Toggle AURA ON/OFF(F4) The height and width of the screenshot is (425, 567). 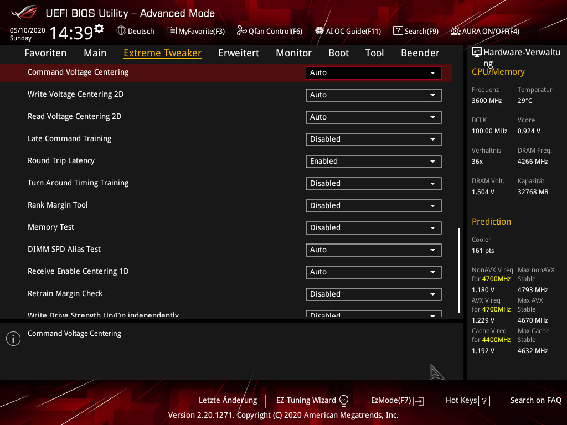click(485, 31)
